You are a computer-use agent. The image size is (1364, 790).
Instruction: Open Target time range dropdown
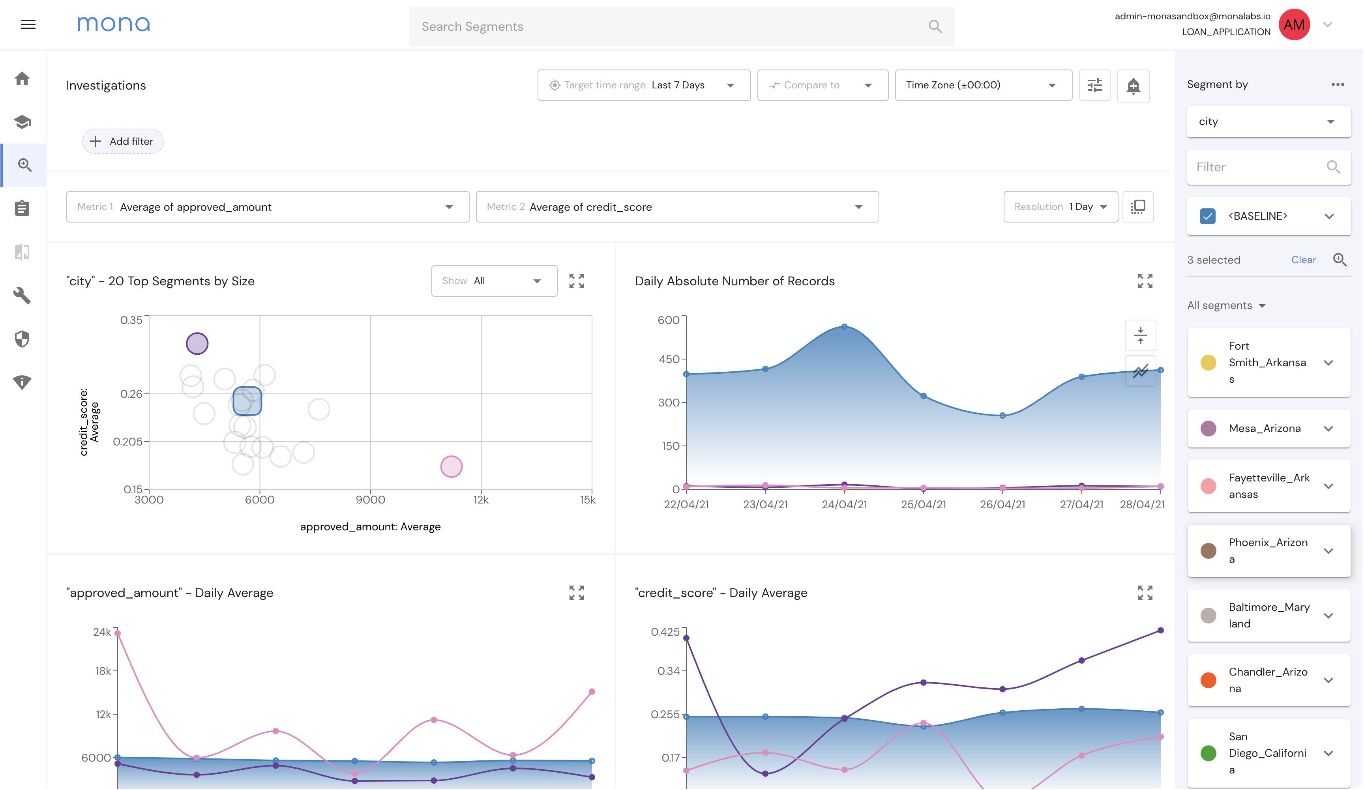click(x=644, y=86)
